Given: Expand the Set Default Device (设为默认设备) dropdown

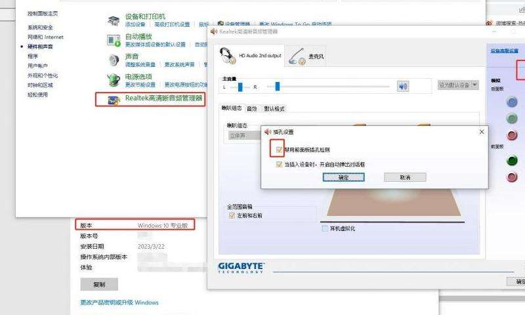Looking at the screenshot, I should click(458, 85).
